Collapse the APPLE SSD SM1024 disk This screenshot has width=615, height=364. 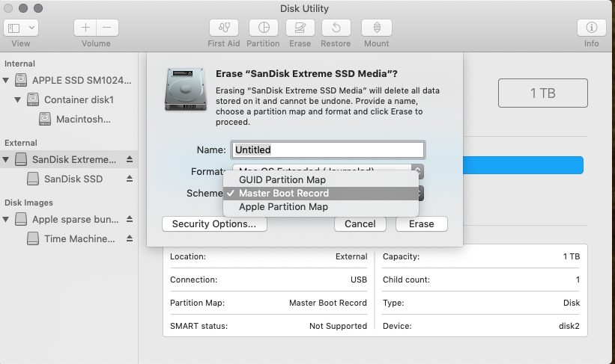pyautogui.click(x=6, y=80)
